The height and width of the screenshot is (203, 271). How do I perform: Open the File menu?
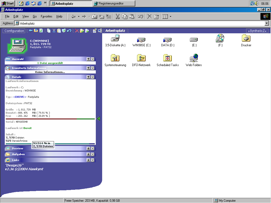click(7, 16)
